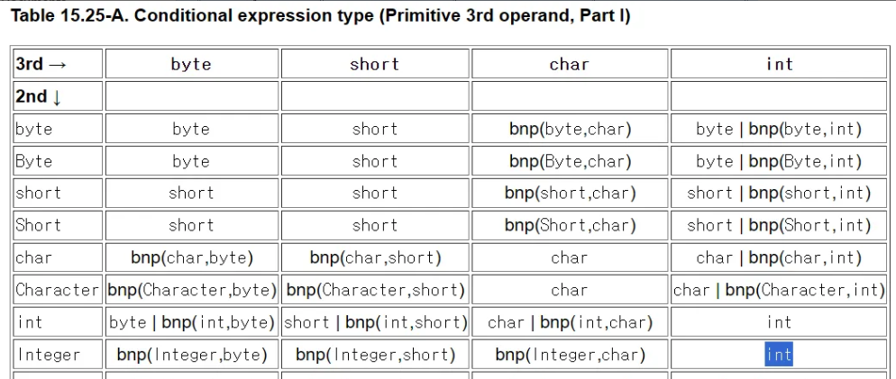896x379 pixels.
Task: Click the bnp(Integer,byte) cell
Action: 191,355
